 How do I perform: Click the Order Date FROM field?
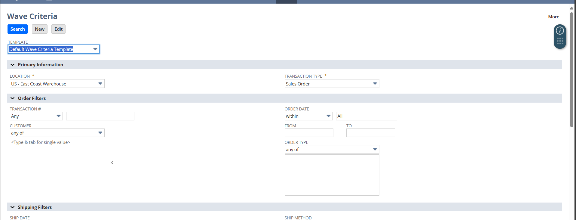(x=309, y=133)
